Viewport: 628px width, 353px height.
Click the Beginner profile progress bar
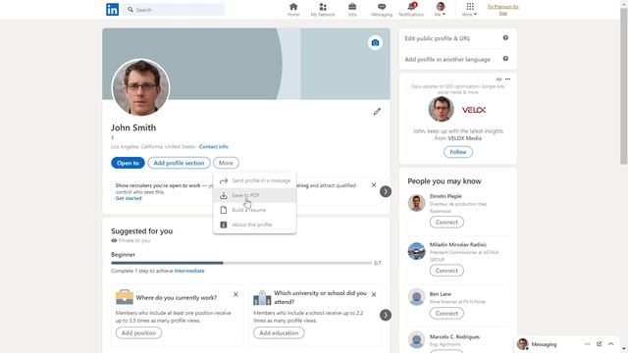click(241, 263)
